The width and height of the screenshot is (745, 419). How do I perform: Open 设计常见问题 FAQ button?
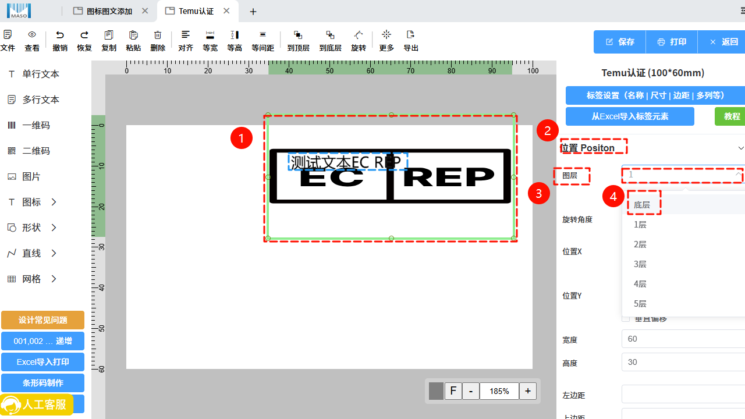coord(42,320)
